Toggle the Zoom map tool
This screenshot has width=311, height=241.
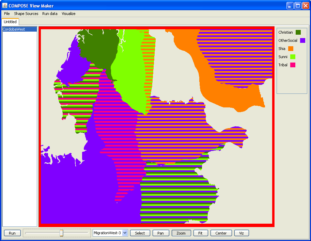coord(181,233)
